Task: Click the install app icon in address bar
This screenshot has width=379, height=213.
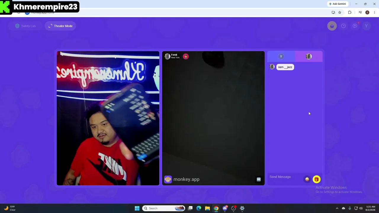Action: pyautogui.click(x=333, y=12)
